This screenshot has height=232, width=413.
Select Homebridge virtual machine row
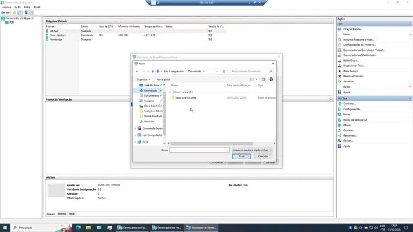136,39
